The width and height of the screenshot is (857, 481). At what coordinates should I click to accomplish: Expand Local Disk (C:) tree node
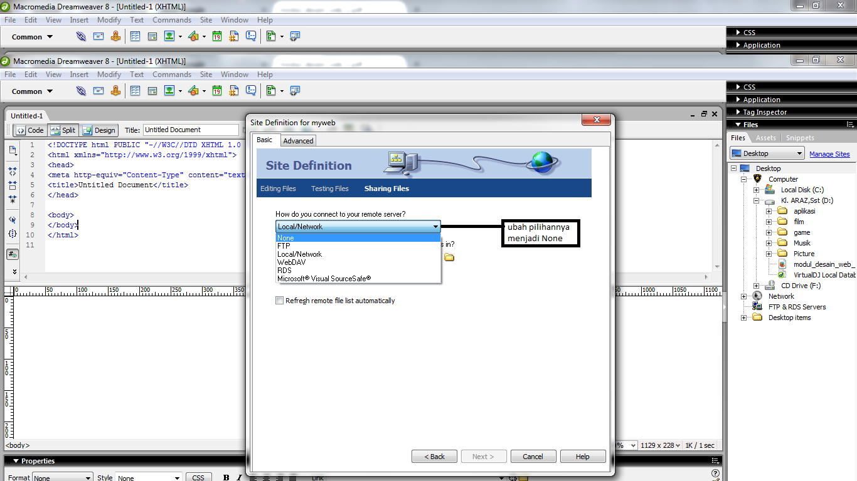pyautogui.click(x=757, y=190)
